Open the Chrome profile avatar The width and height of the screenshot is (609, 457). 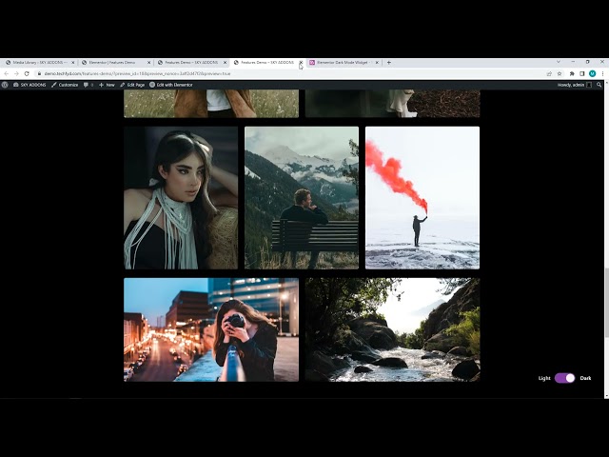pos(592,73)
